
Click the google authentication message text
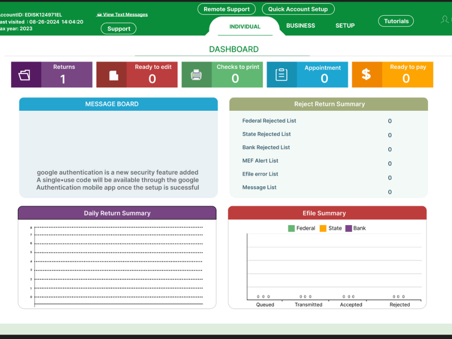[x=118, y=180]
